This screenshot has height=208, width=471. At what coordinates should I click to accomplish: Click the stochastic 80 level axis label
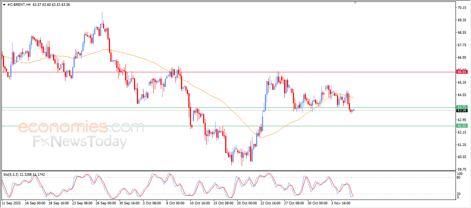tap(458, 178)
